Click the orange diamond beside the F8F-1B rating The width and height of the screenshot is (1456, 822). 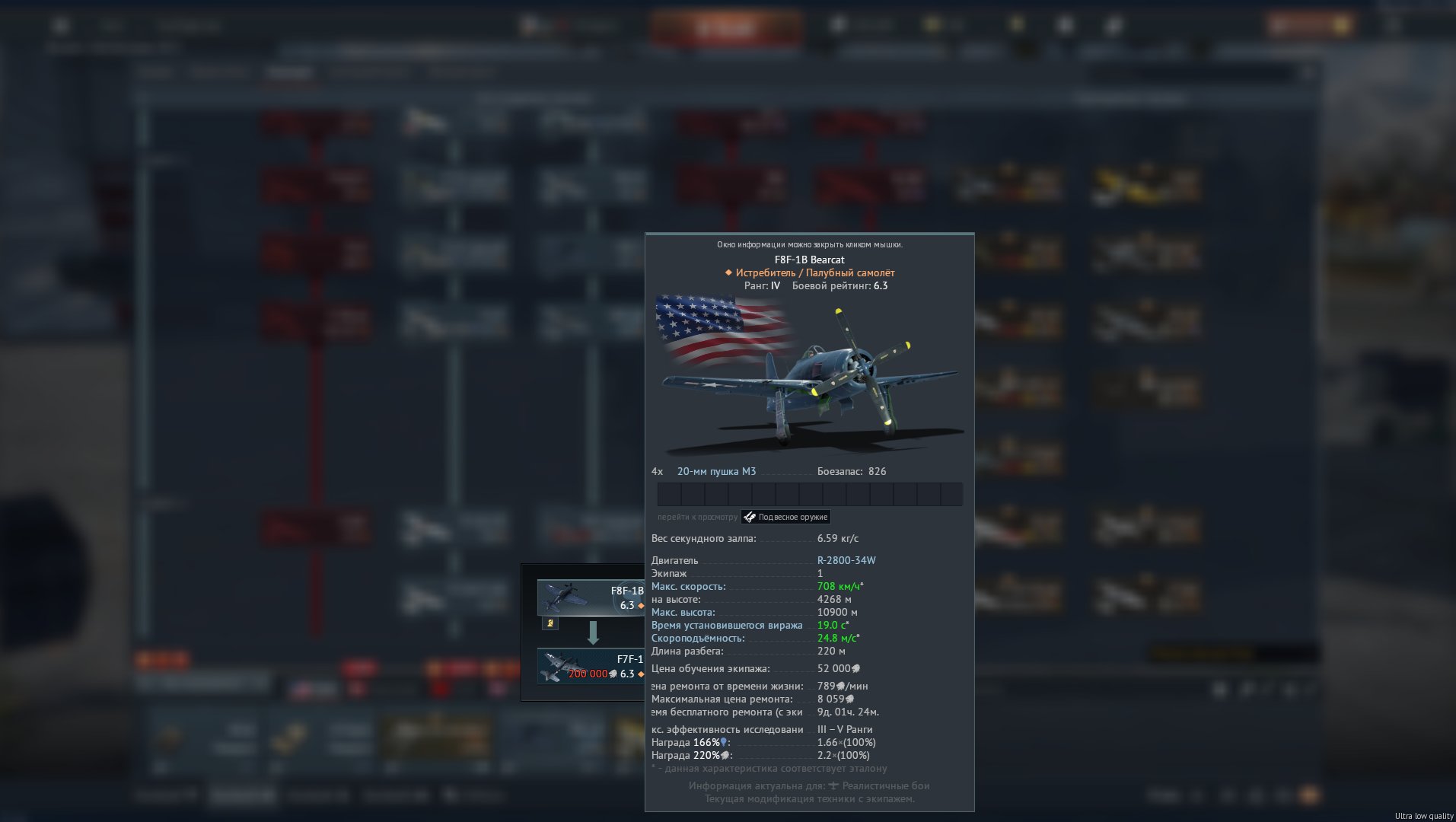click(x=641, y=606)
